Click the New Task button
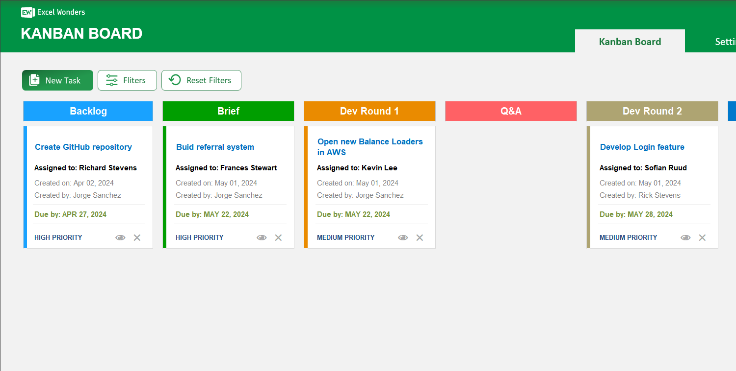Image resolution: width=736 pixels, height=371 pixels. [x=57, y=80]
